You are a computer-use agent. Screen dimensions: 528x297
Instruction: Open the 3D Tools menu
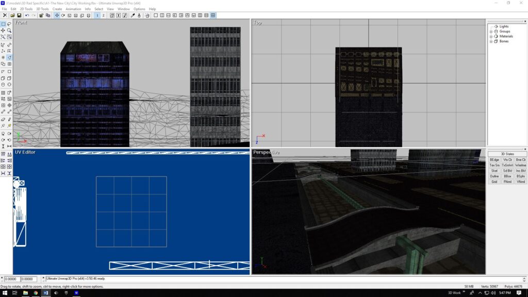[x=42, y=9]
